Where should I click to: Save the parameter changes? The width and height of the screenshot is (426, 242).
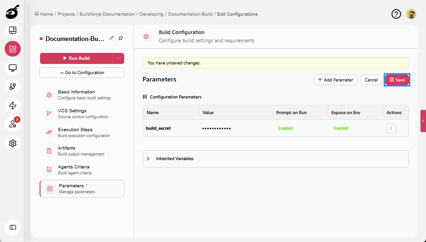pos(397,80)
